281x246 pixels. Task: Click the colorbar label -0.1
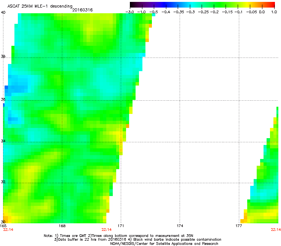[x=238, y=12]
